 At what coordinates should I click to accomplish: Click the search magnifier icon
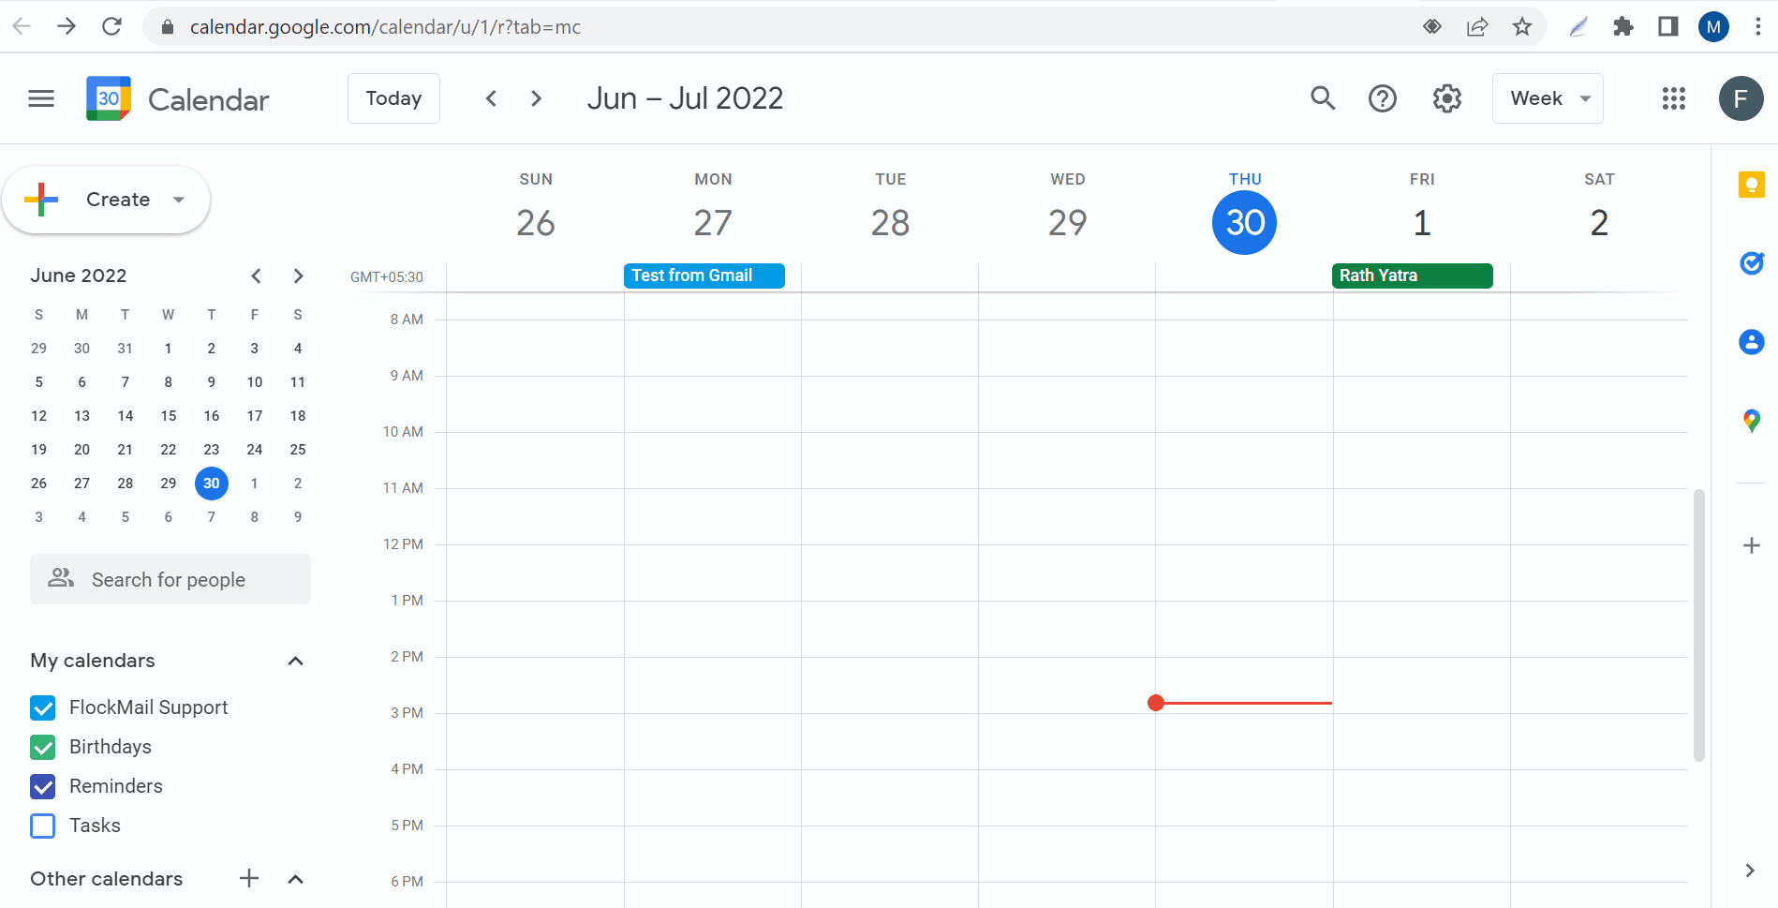(x=1322, y=98)
